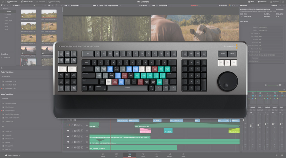The image size is (286, 158).
Task: Select the Additive Dissolve transition
Action: (x=11, y=103)
